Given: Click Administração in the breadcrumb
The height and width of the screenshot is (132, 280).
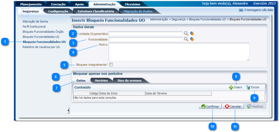Looking at the screenshot, I should click(159, 19).
